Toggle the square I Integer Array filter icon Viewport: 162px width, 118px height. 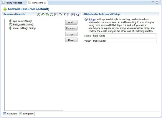pyautogui.click(x=69, y=14)
